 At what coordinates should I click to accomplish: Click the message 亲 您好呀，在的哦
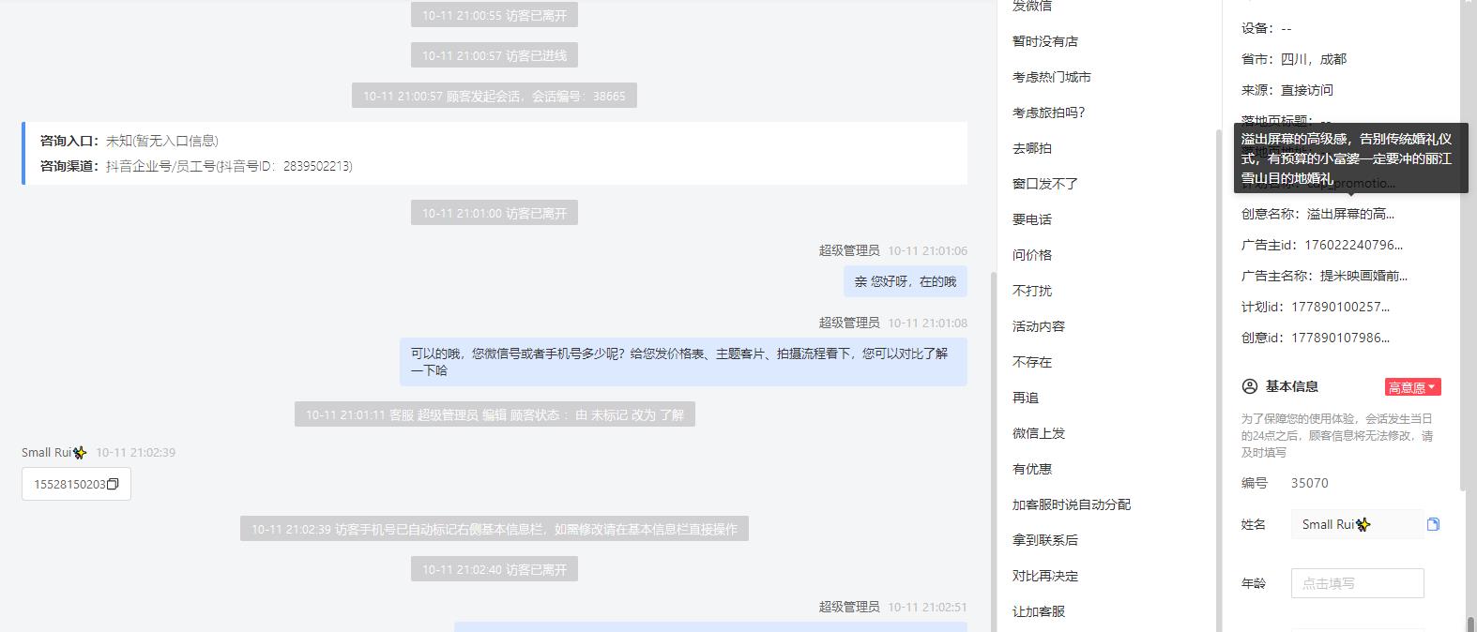(905, 281)
